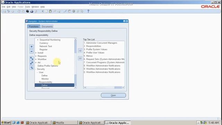
Task: Select Concurrent Programs list entry
Action: click(x=105, y=62)
